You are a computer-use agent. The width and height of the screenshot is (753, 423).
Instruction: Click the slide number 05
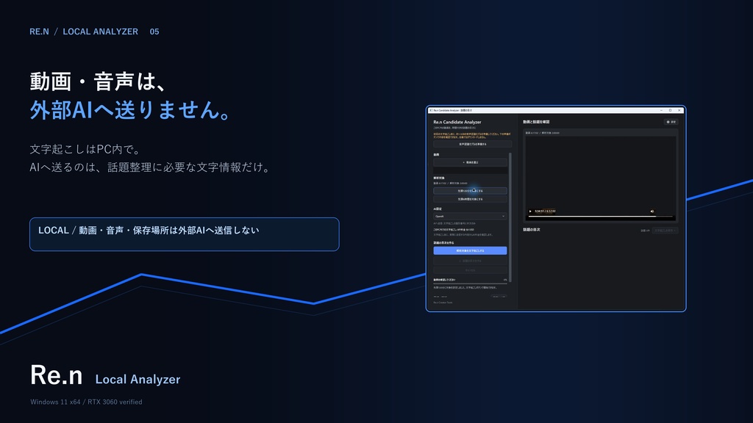click(154, 32)
